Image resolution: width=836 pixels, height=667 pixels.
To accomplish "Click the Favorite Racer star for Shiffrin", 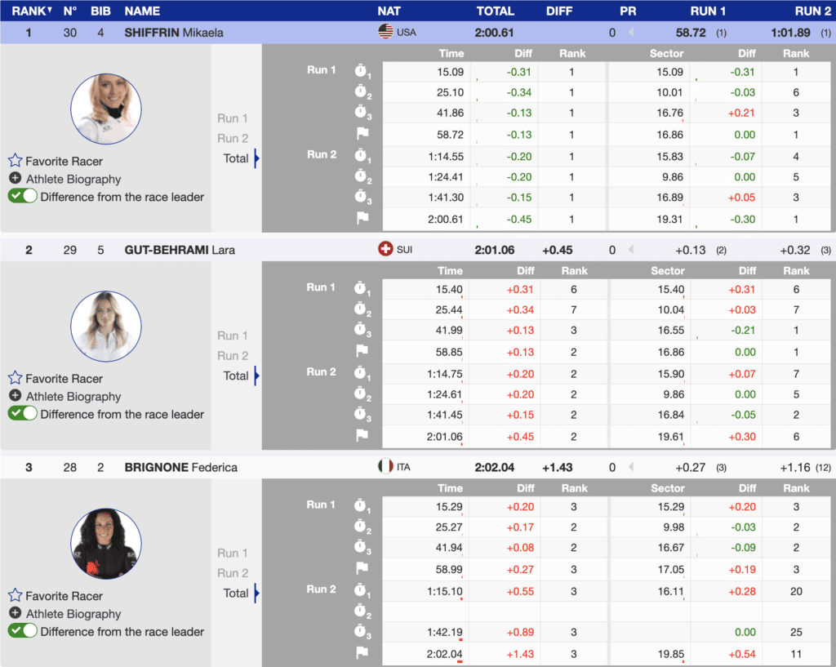I will (x=15, y=161).
